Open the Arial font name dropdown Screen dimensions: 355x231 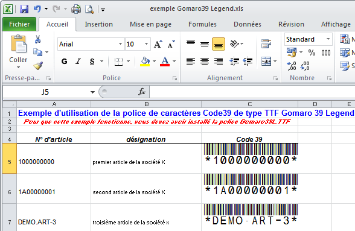(x=121, y=44)
